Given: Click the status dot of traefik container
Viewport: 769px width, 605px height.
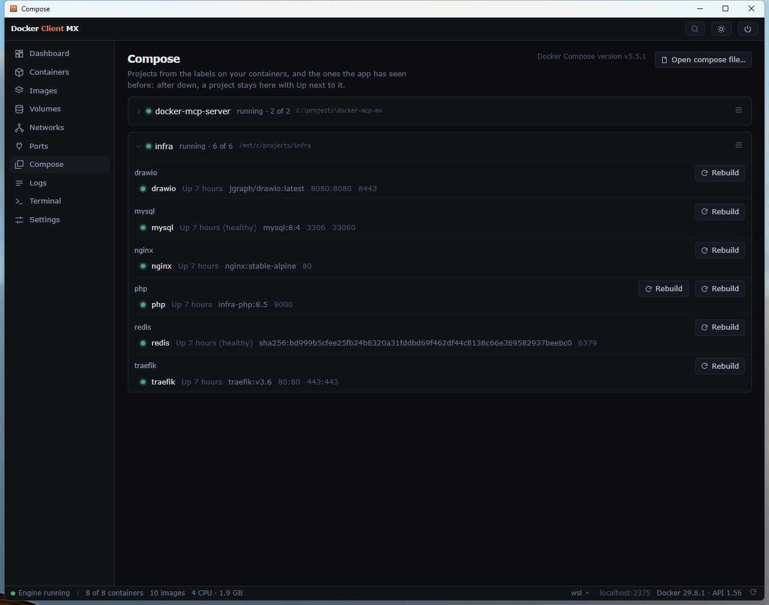Looking at the screenshot, I should (x=143, y=382).
